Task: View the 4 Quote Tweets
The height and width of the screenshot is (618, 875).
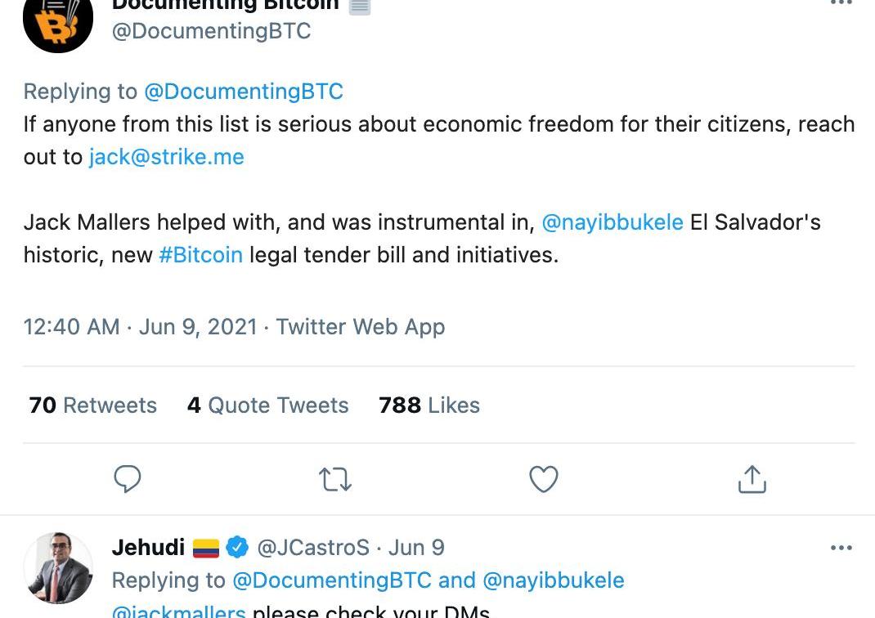Action: tap(267, 405)
